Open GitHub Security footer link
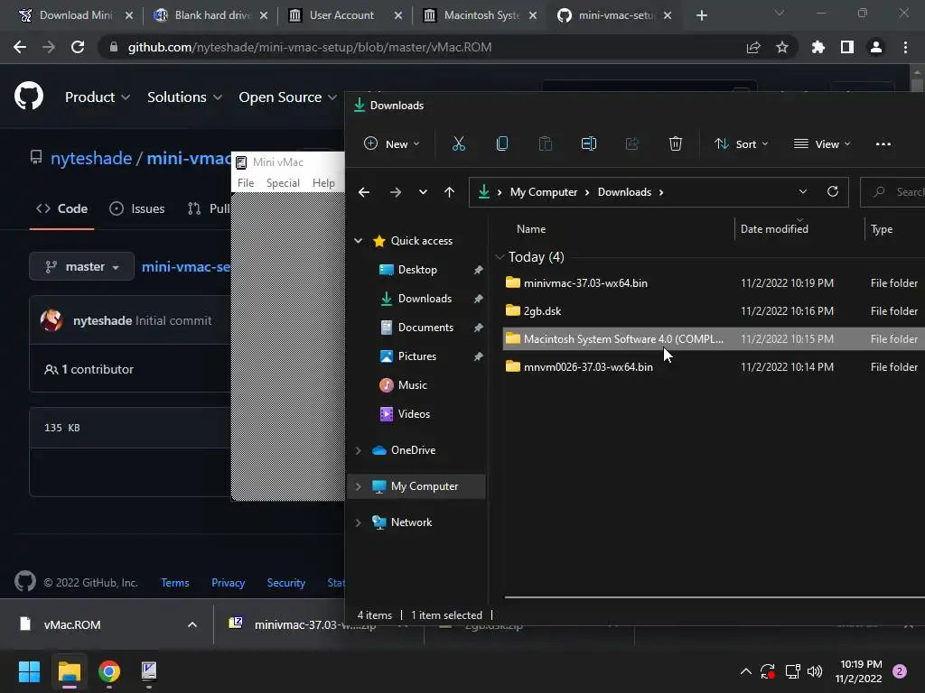The height and width of the screenshot is (693, 925). pyautogui.click(x=286, y=583)
